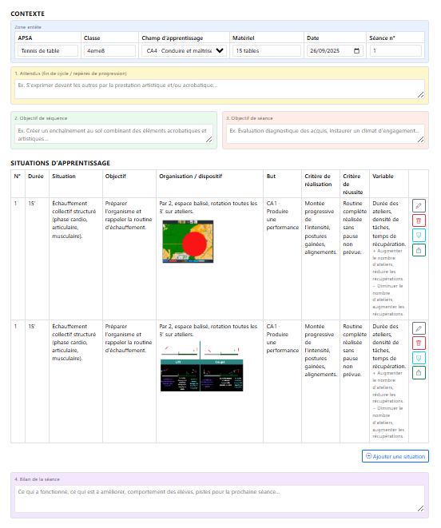441x528 pixels.
Task: Click the 15' duration in the red circle row
Action: pos(32,204)
